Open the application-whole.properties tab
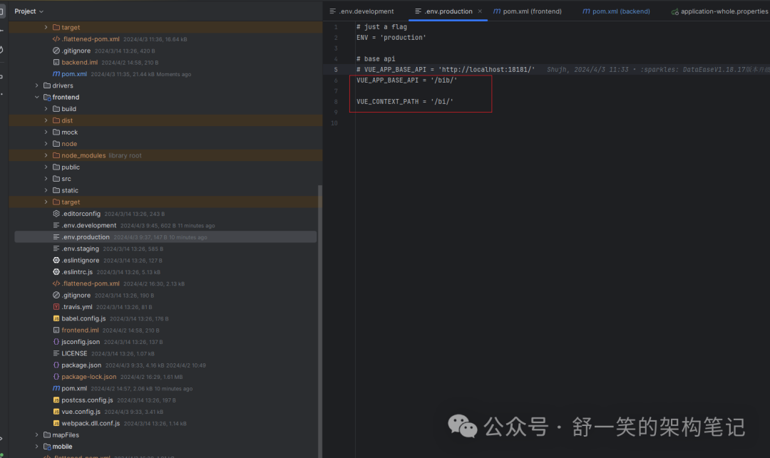 pyautogui.click(x=719, y=11)
